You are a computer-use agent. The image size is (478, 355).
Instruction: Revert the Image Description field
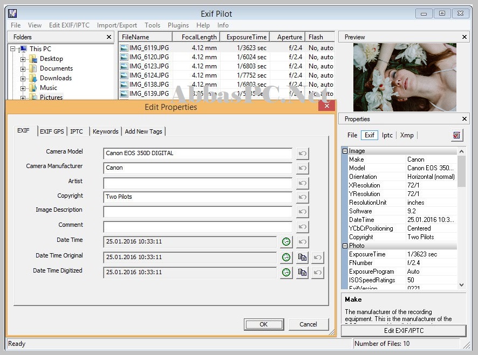coord(303,212)
